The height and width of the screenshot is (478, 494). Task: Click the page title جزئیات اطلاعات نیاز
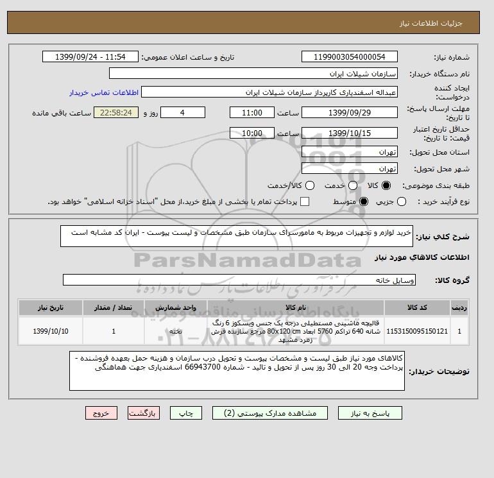[430, 23]
